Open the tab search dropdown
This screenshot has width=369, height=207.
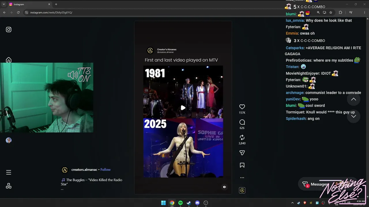point(4,4)
